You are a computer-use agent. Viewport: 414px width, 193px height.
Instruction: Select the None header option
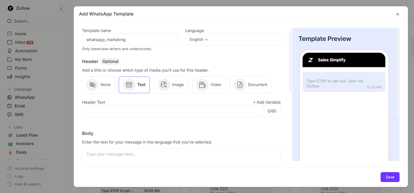click(x=98, y=85)
